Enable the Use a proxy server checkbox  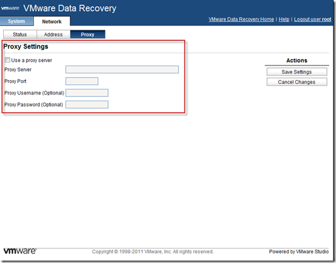pyautogui.click(x=7, y=60)
